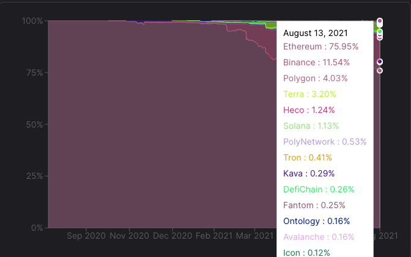Select the Binance 11.54% tooltip entry
The image size is (411, 257).
tap(316, 62)
